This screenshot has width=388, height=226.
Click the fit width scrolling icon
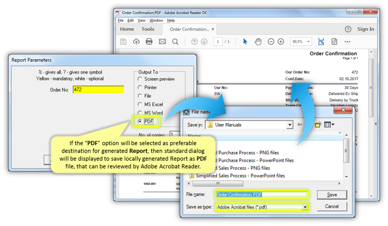(x=321, y=42)
